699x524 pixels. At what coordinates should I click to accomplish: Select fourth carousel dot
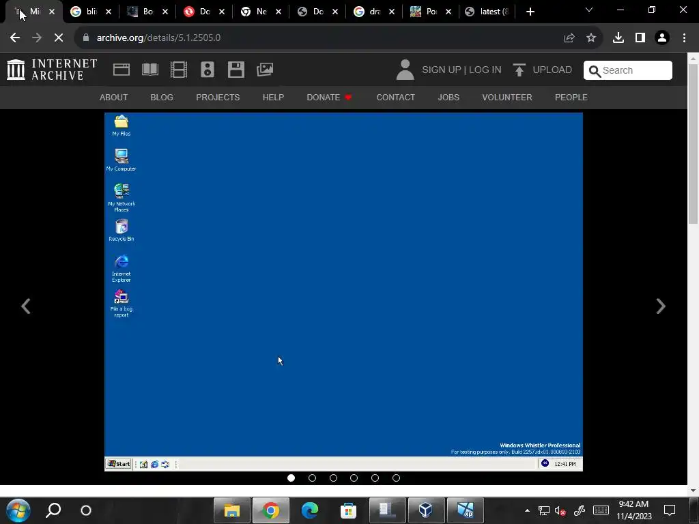(354, 478)
